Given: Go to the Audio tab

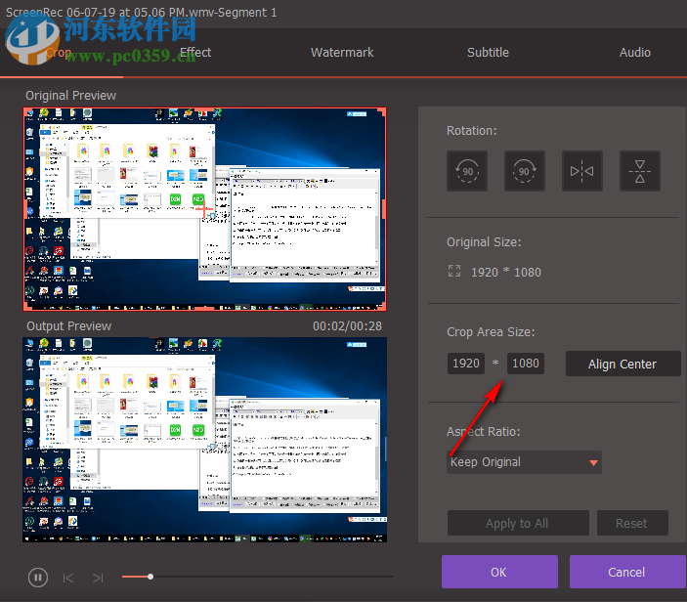Looking at the screenshot, I should click(635, 53).
